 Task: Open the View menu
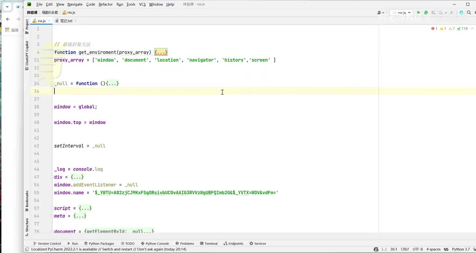[x=60, y=4]
